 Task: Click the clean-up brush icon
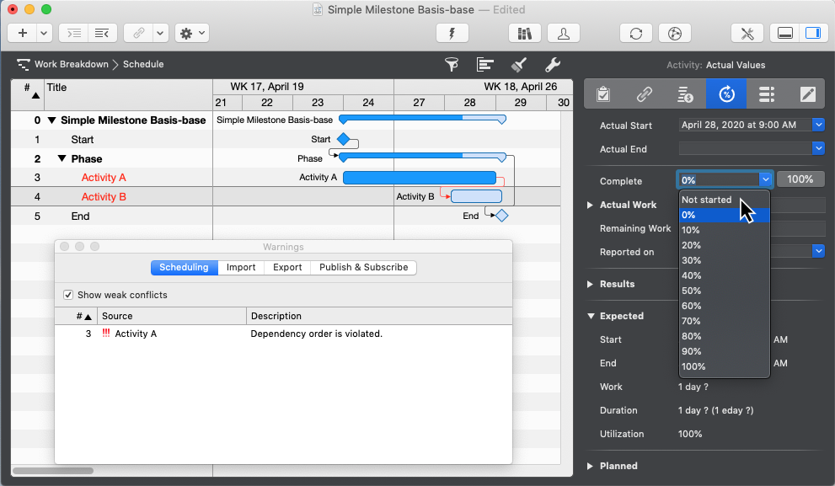pyautogui.click(x=519, y=65)
